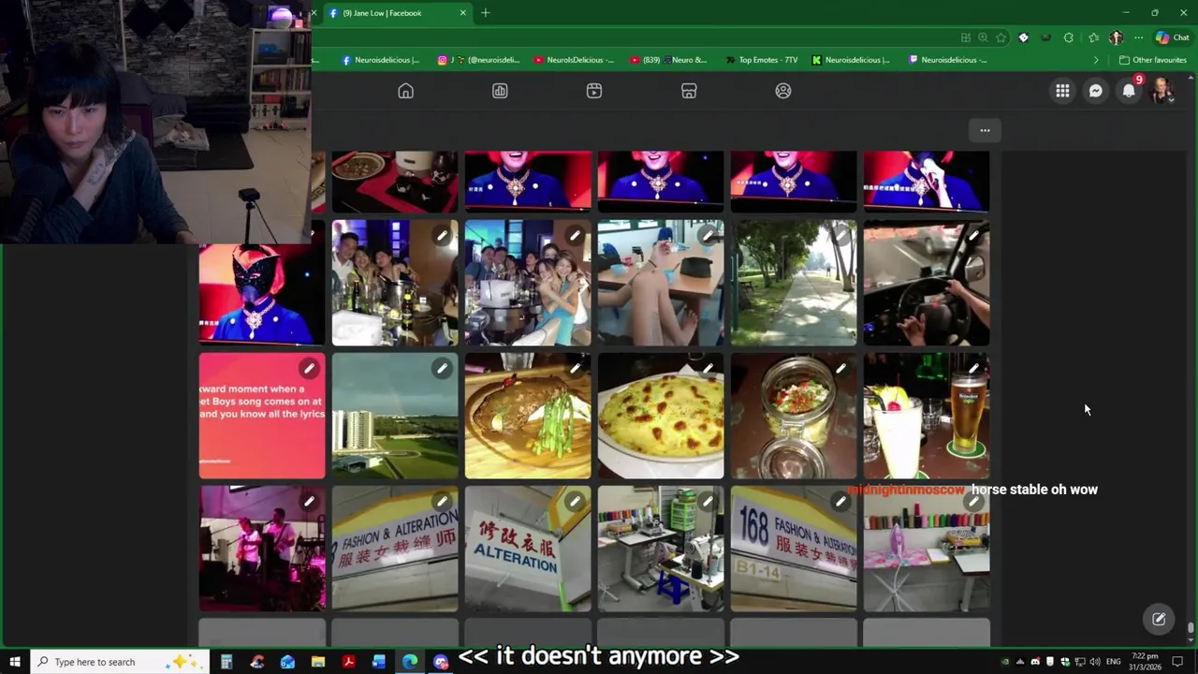Open File Explorer from the taskbar
Screen dimensions: 1198x674
click(x=317, y=662)
